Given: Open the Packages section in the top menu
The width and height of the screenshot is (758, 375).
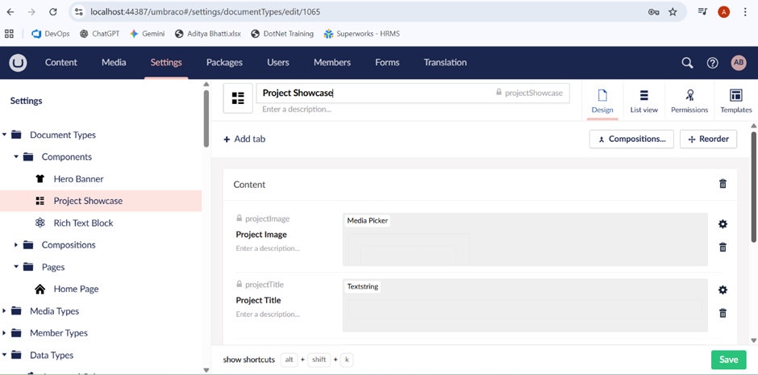Looking at the screenshot, I should click(x=224, y=63).
